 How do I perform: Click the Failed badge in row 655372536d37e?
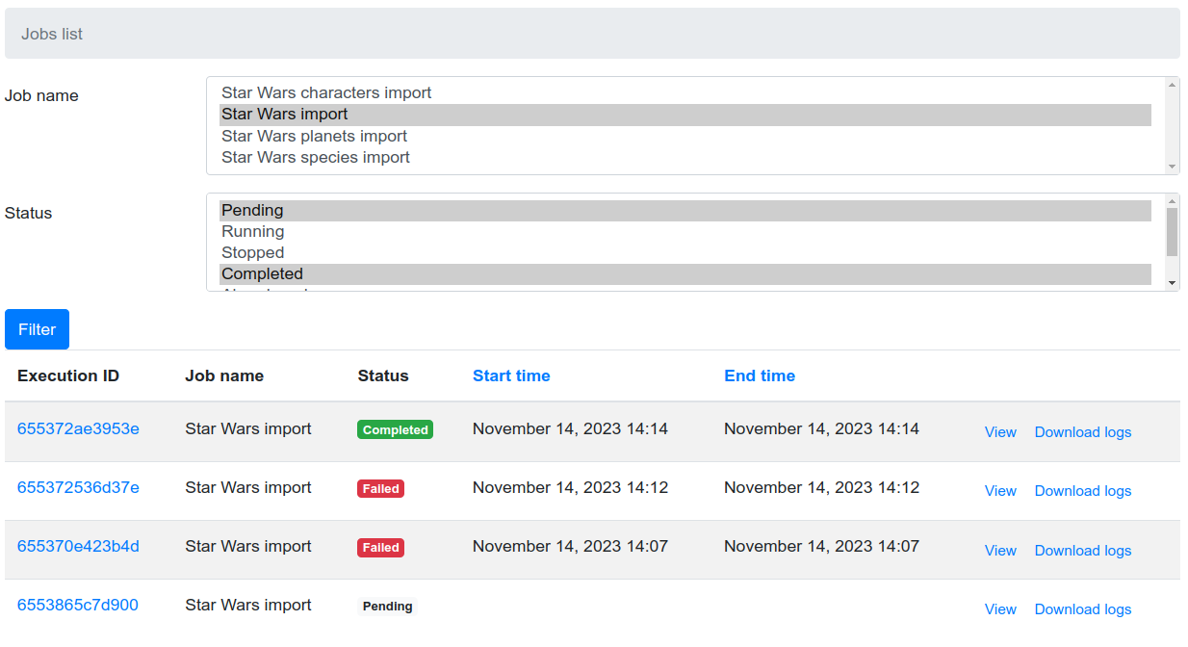coord(380,489)
